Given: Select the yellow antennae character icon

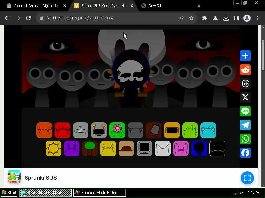Looking at the screenshot, I should [108, 148].
